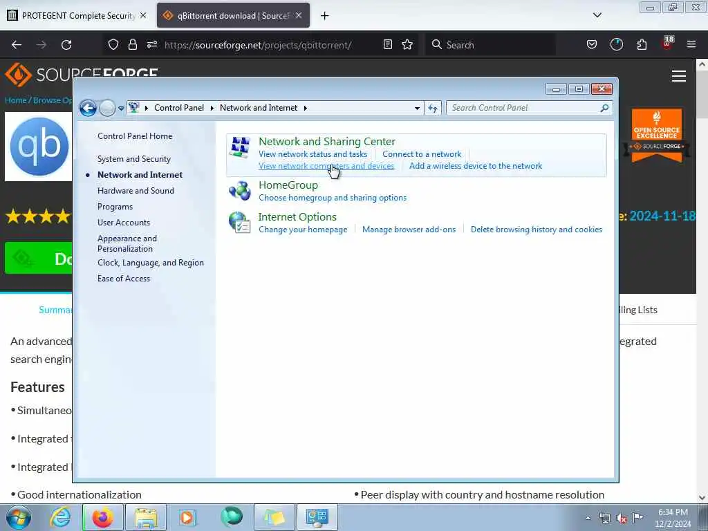
Task: Open Hardware and Sound category
Action: pyautogui.click(x=136, y=191)
